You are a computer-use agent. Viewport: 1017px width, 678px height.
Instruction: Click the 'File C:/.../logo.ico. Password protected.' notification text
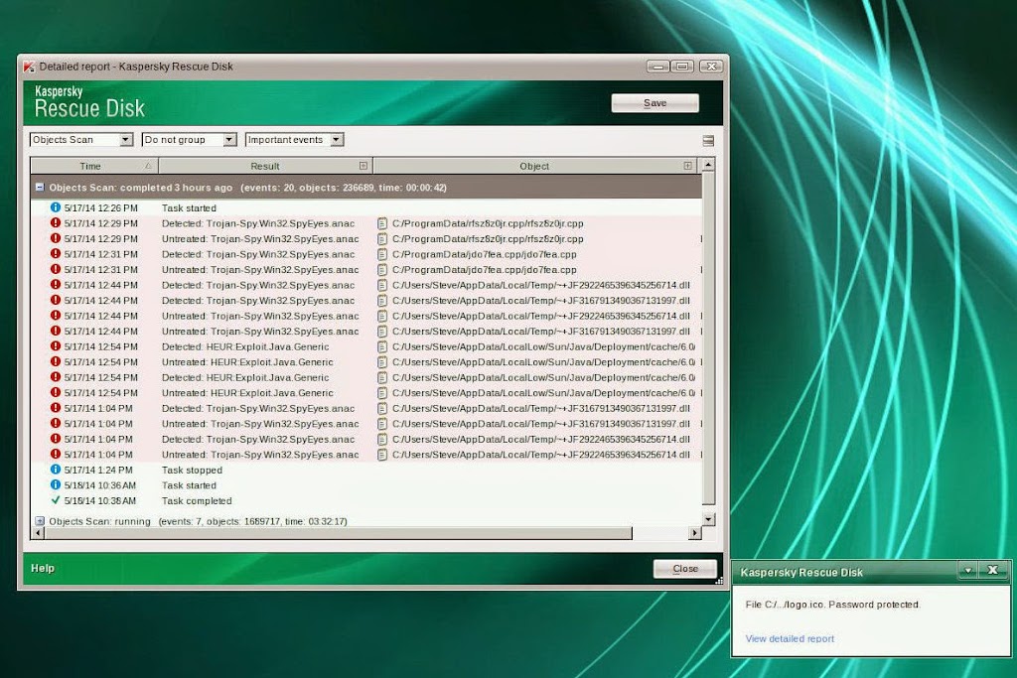(833, 605)
